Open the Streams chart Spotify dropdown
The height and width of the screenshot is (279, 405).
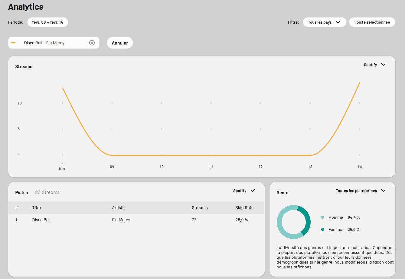point(374,65)
